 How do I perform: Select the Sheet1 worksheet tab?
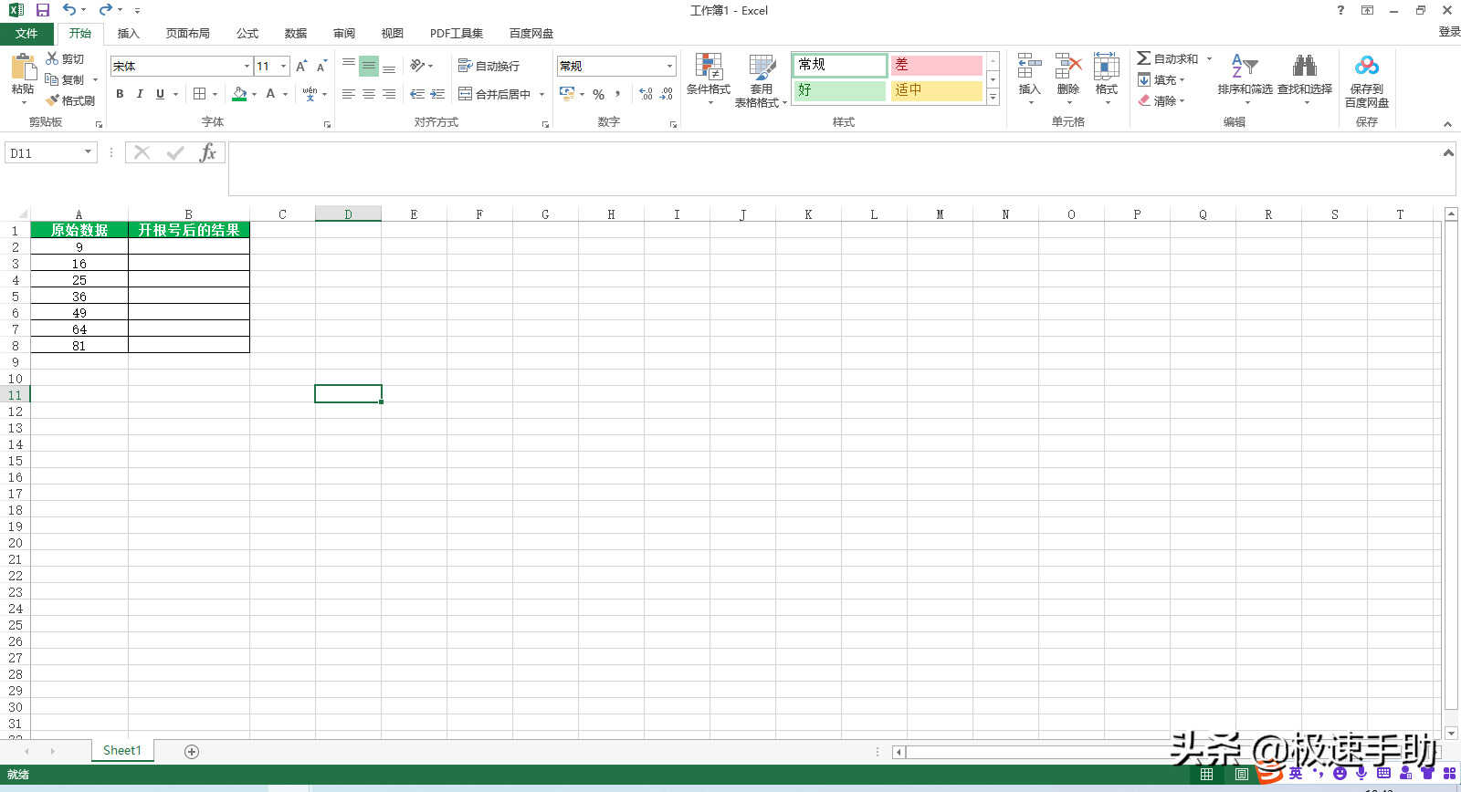pyautogui.click(x=122, y=750)
